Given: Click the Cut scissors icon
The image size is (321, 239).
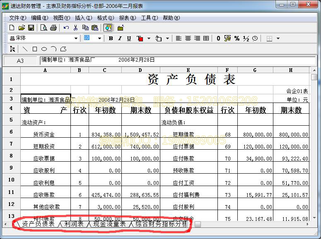Looking at the screenshot, I should (75, 28).
